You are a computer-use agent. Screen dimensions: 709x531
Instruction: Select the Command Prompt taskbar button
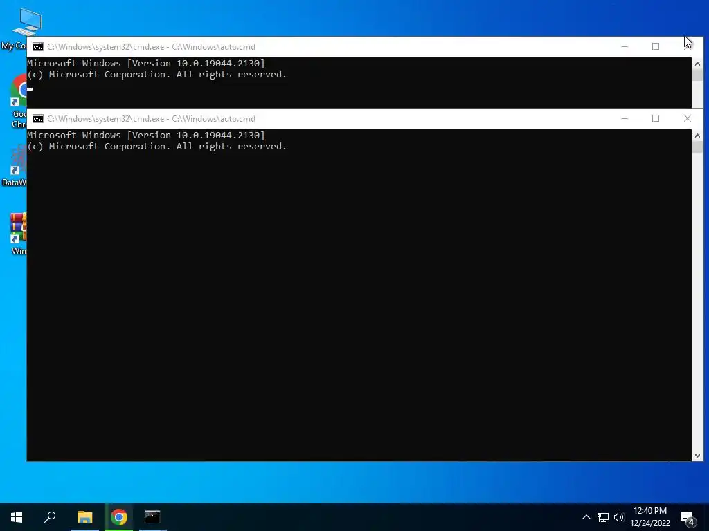[152, 517]
